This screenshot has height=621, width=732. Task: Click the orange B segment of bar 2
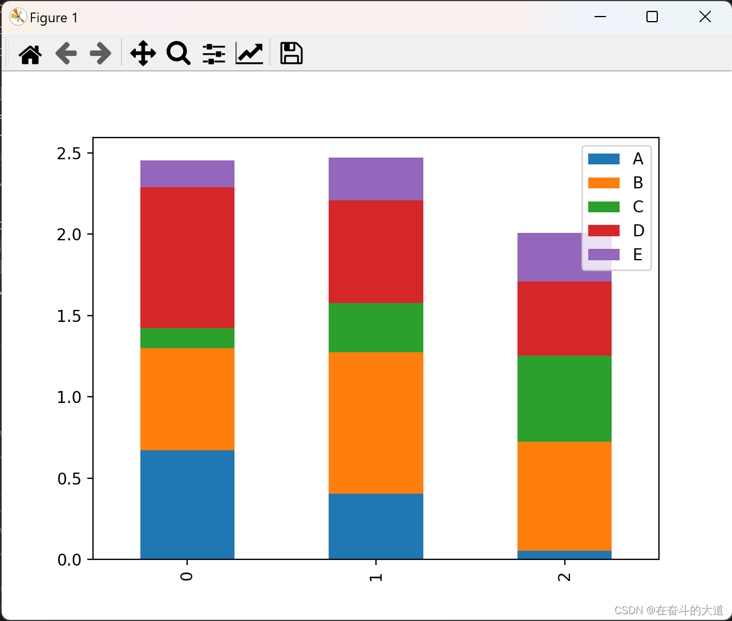coord(564,497)
